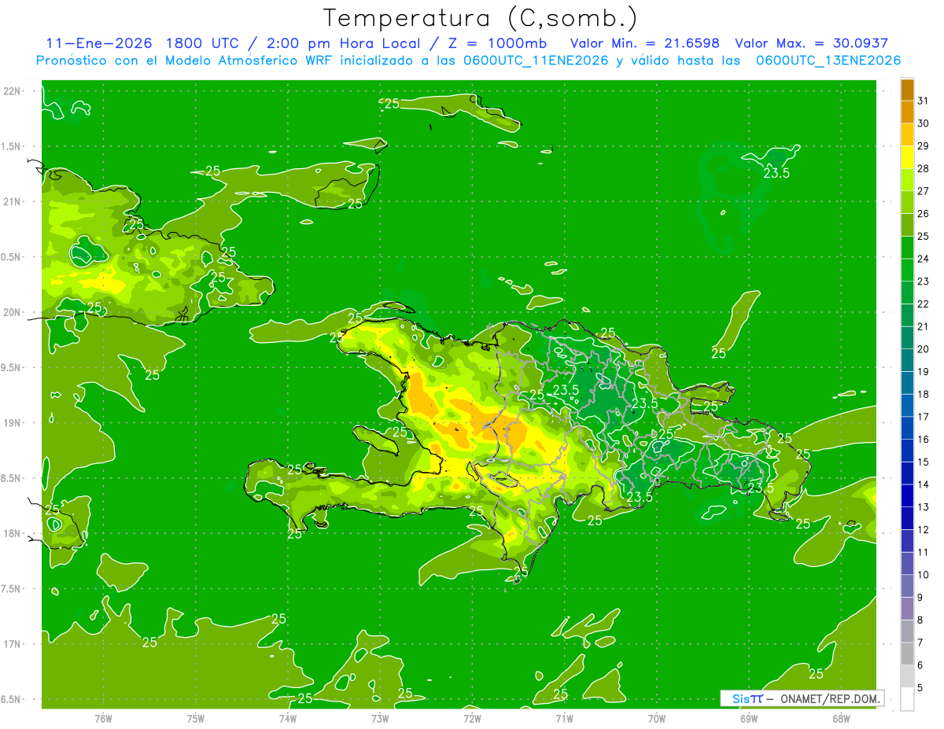Click the '71W' longitude axis label
944x729 pixels.
point(564,719)
